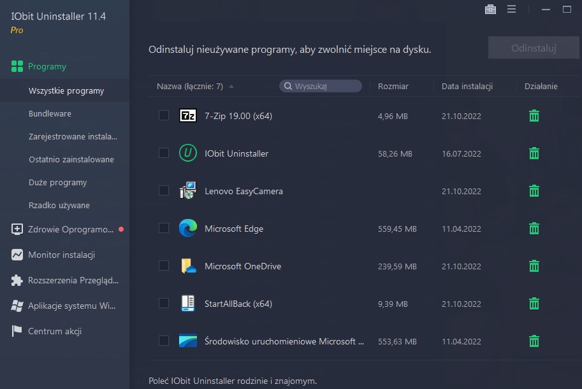Click the Lenovo EasyCamera app icon
Image resolution: width=582 pixels, height=389 pixels.
pos(188,191)
